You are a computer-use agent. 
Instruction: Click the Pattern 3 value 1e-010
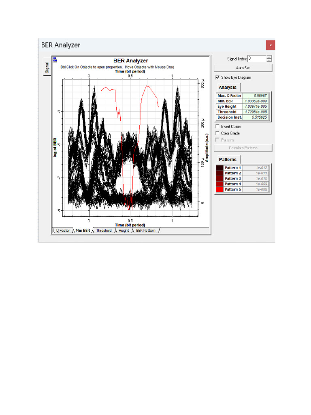[256, 179]
